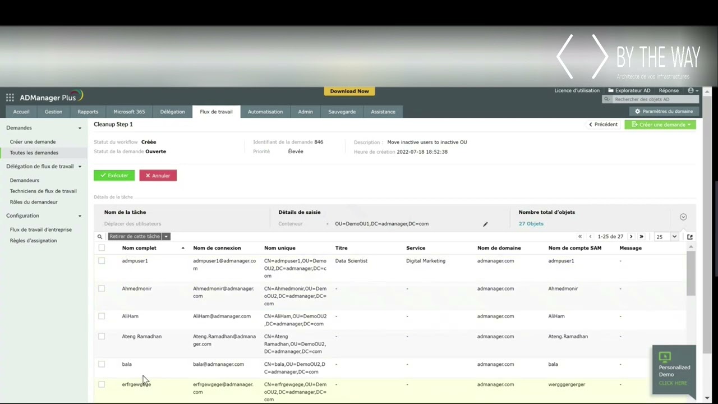Open the Délégation tab

point(172,112)
